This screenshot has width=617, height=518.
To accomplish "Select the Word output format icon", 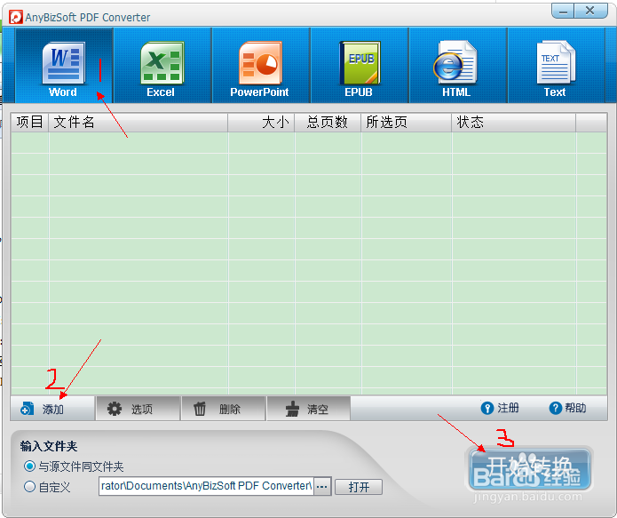I will pyautogui.click(x=63, y=66).
